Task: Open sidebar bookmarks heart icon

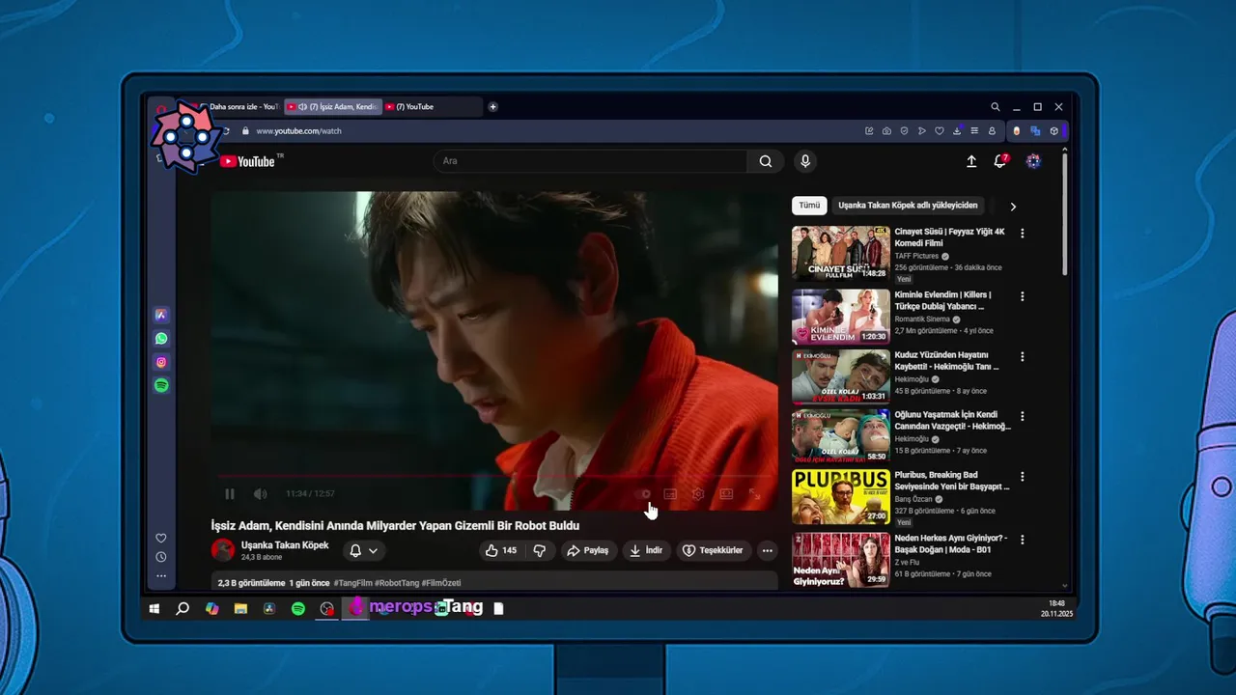Action: 161,539
